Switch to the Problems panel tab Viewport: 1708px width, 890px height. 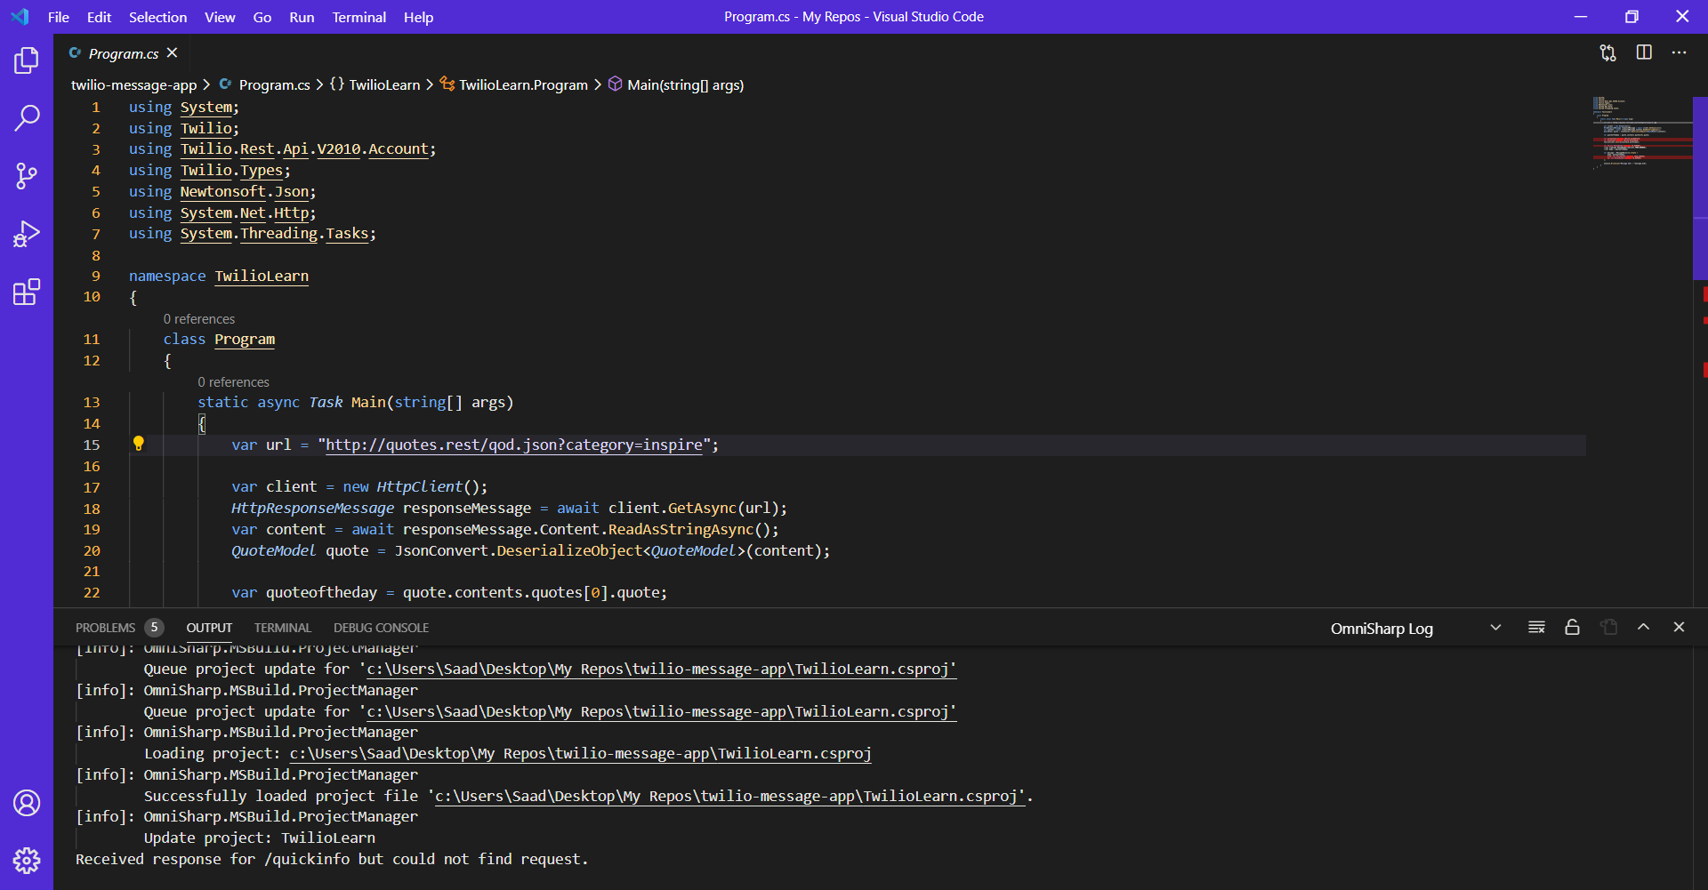point(105,628)
